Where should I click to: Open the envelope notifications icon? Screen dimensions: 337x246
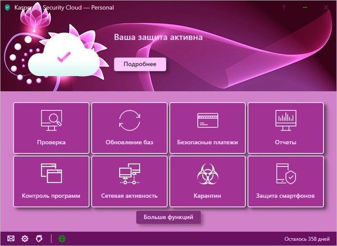click(x=11, y=238)
